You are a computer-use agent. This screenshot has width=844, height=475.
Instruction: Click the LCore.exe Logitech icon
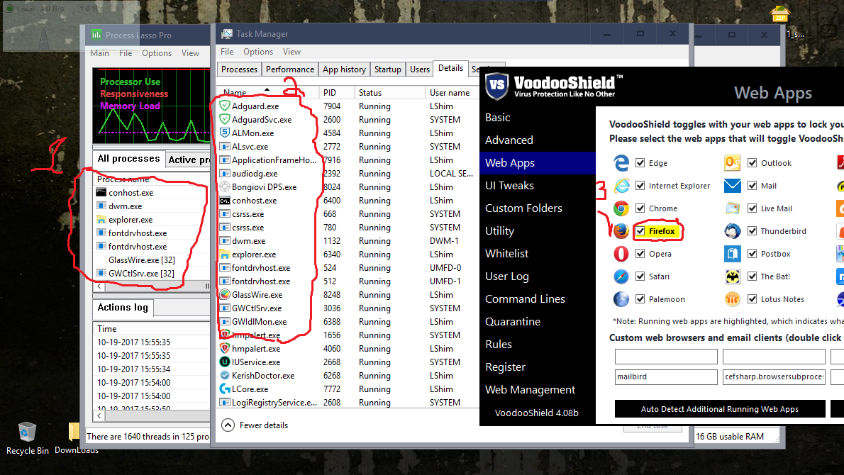225,389
